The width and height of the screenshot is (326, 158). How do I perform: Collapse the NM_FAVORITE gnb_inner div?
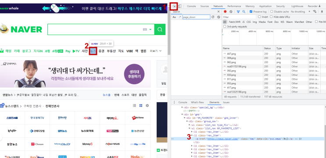coord(184,118)
